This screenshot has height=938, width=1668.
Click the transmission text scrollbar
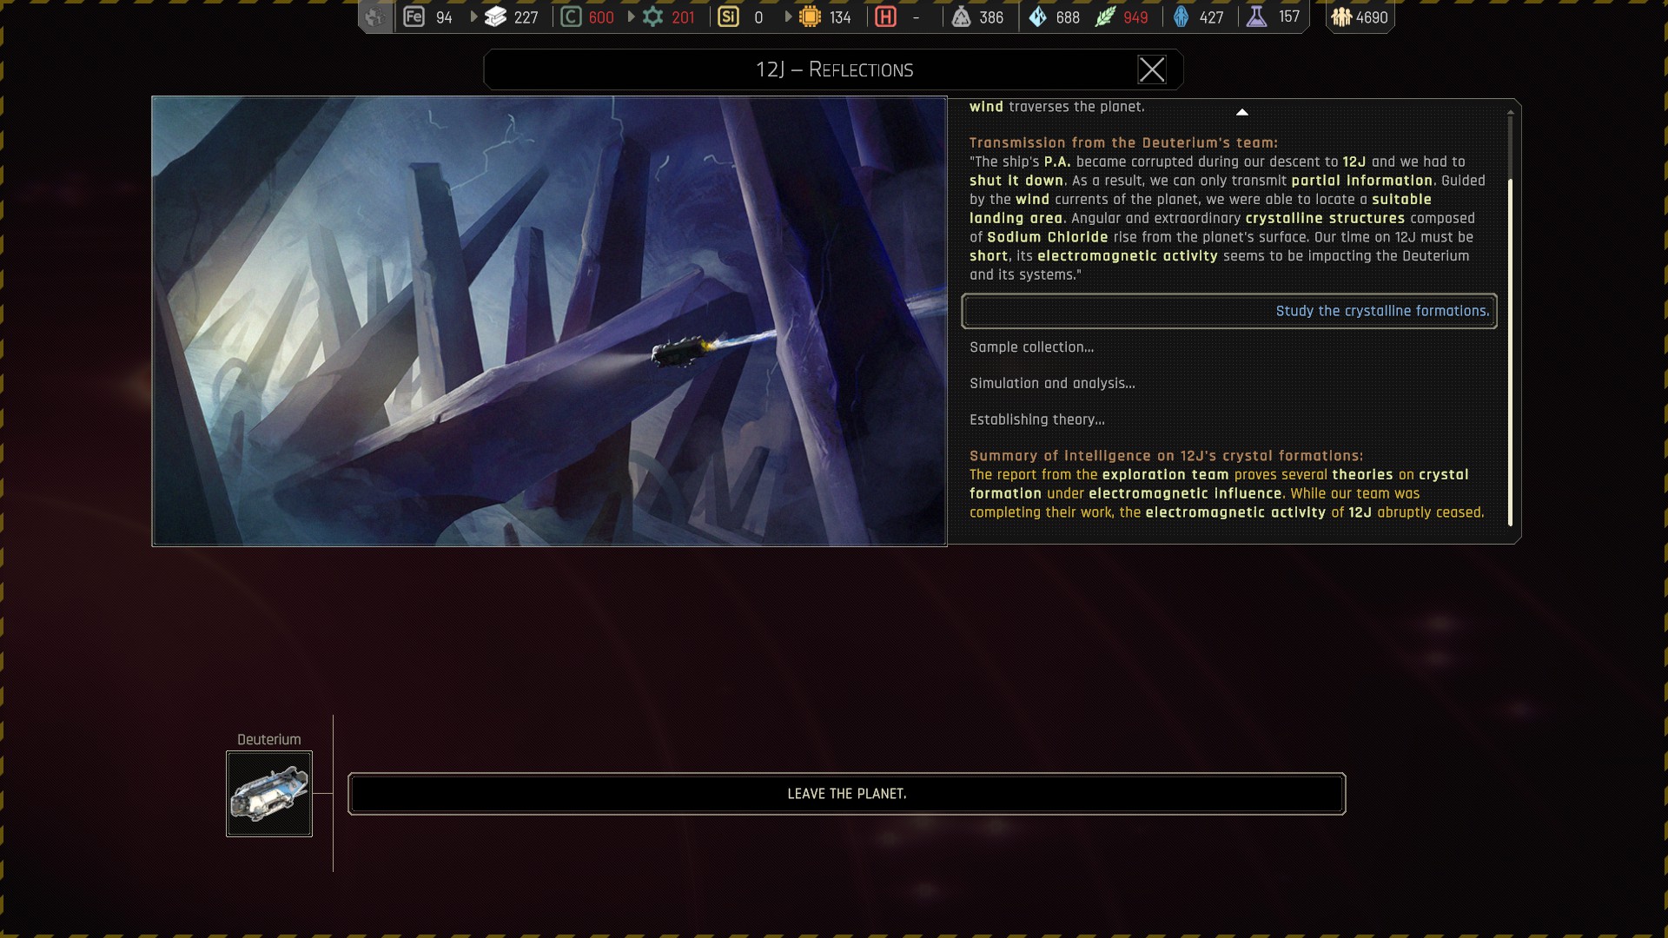pos(1510,347)
